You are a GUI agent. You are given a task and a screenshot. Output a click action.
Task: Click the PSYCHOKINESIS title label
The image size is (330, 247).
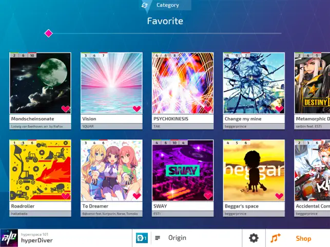[171, 119]
